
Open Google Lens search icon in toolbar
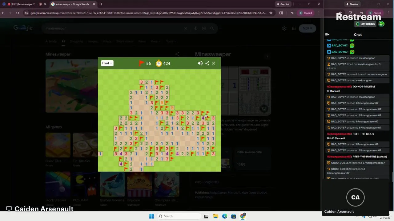click(x=281, y=13)
